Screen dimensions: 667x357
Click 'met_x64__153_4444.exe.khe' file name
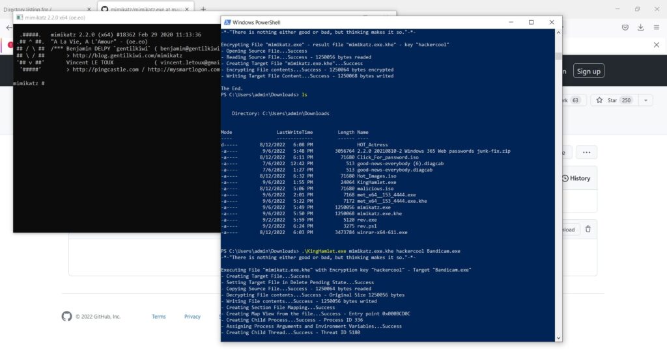pyautogui.click(x=391, y=201)
